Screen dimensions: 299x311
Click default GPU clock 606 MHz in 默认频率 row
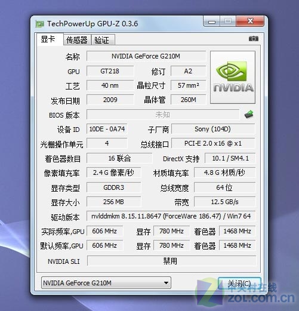(104, 245)
